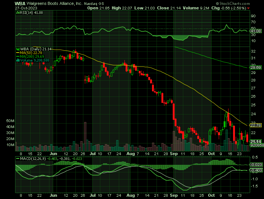Click Sep on the MACD panel date axis
264x199 pixels.
coord(174,196)
